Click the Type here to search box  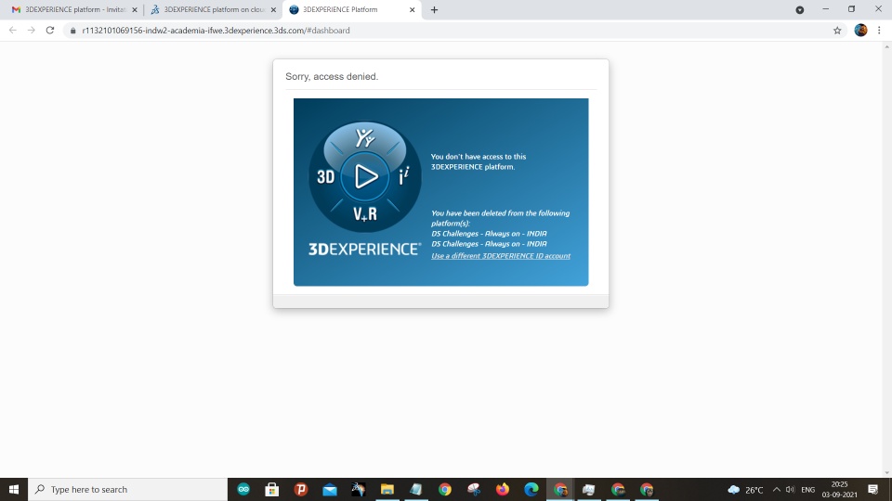(x=127, y=489)
